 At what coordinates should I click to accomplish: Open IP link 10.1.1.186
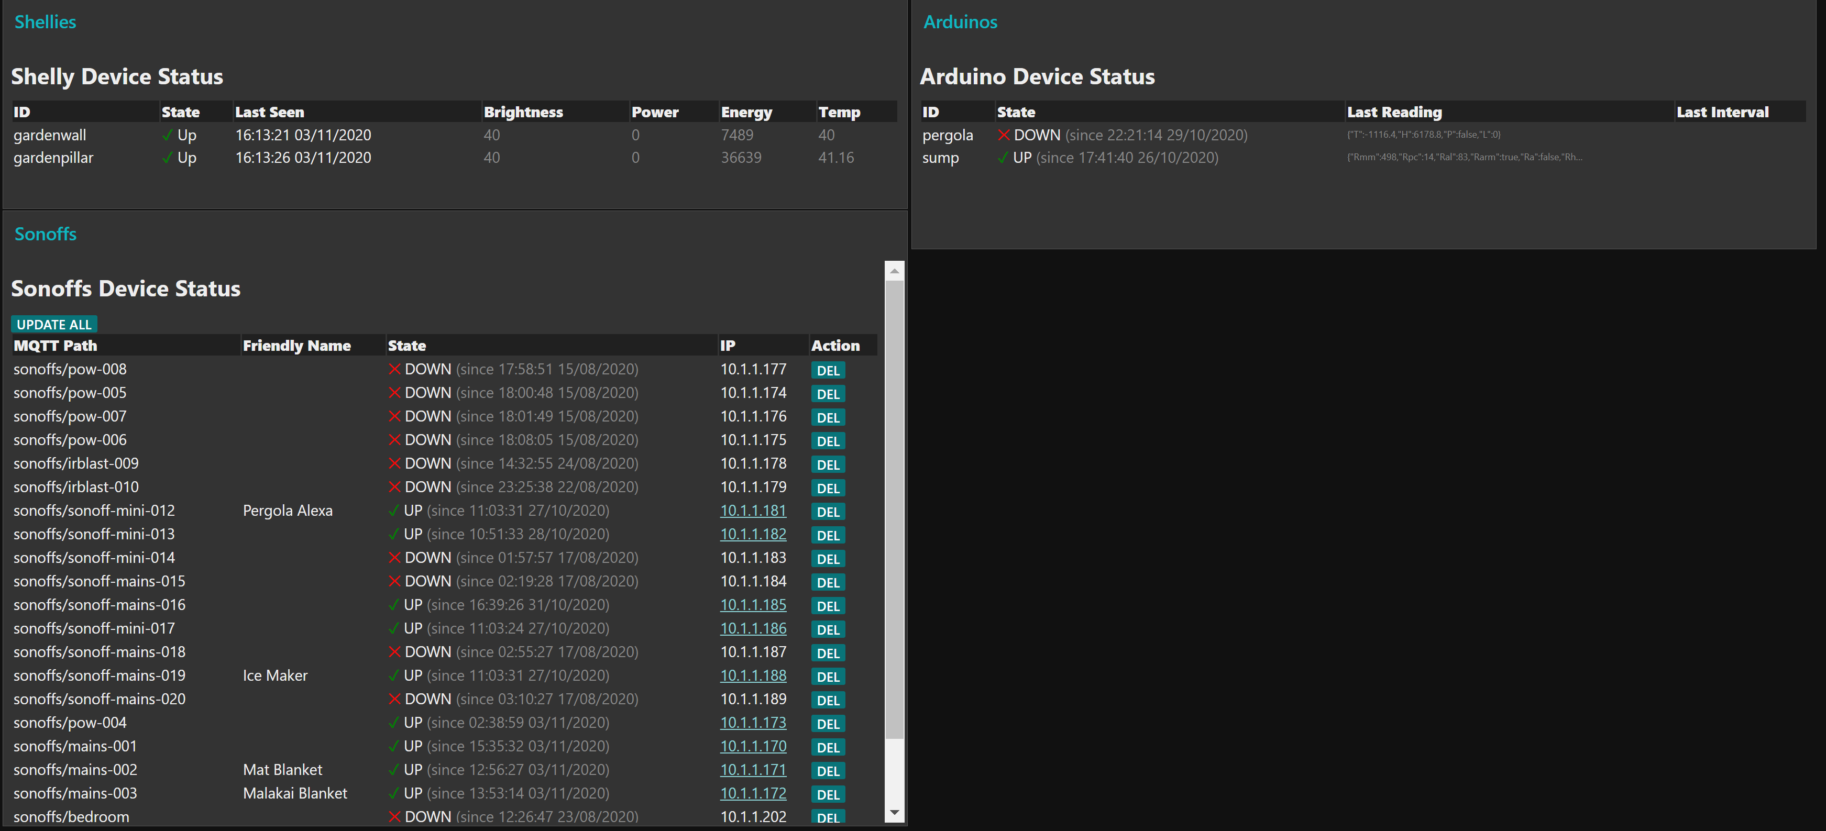click(753, 628)
